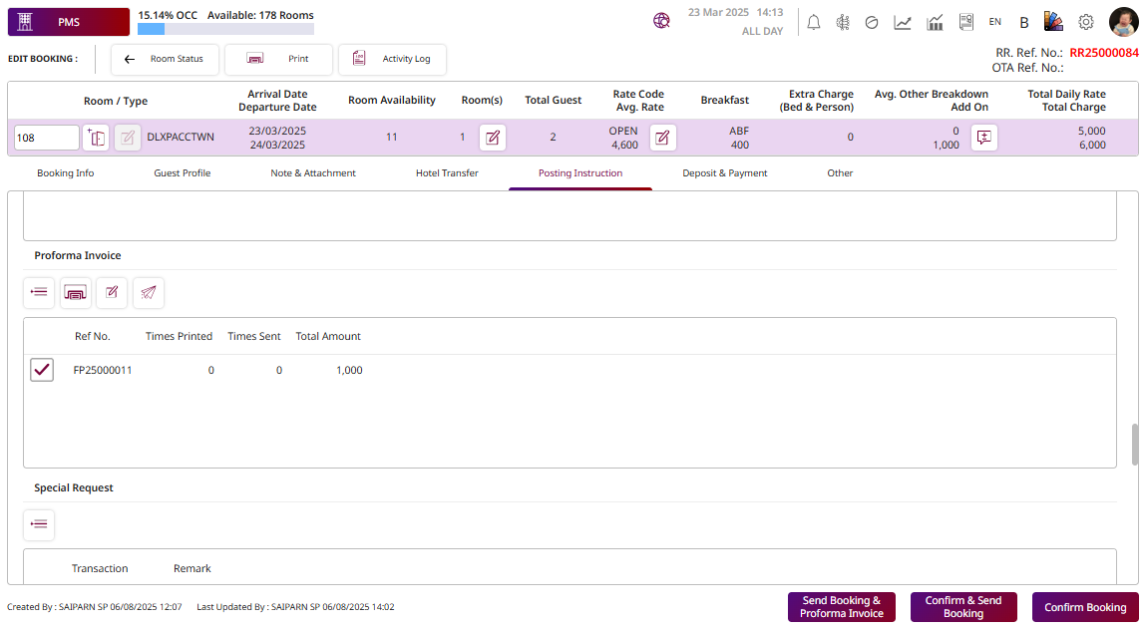Open the settings gear
1144x630 pixels.
[1086, 22]
